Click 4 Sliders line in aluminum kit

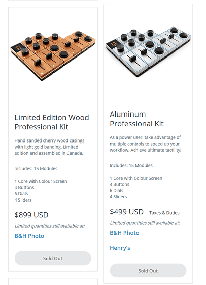118,197
